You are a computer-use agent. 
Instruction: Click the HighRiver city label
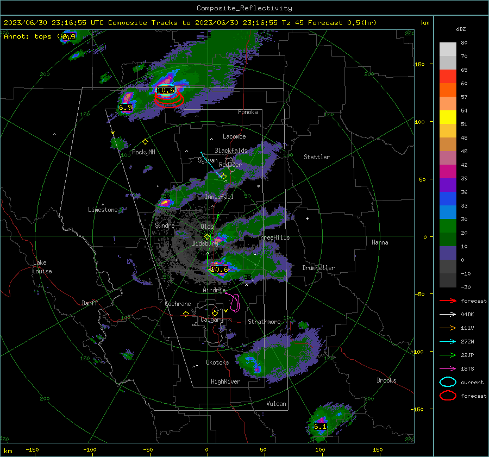coord(225,381)
